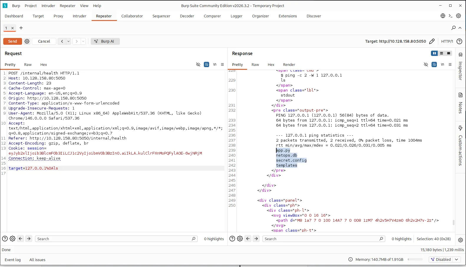The height and width of the screenshot is (267, 466).
Task: Open Repeater send settings gear beside Send
Action: (27, 41)
